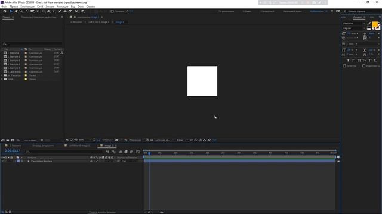This screenshot has height=214, width=382.
Task: Click the Home icon in the toolbar
Action: point(5,11)
